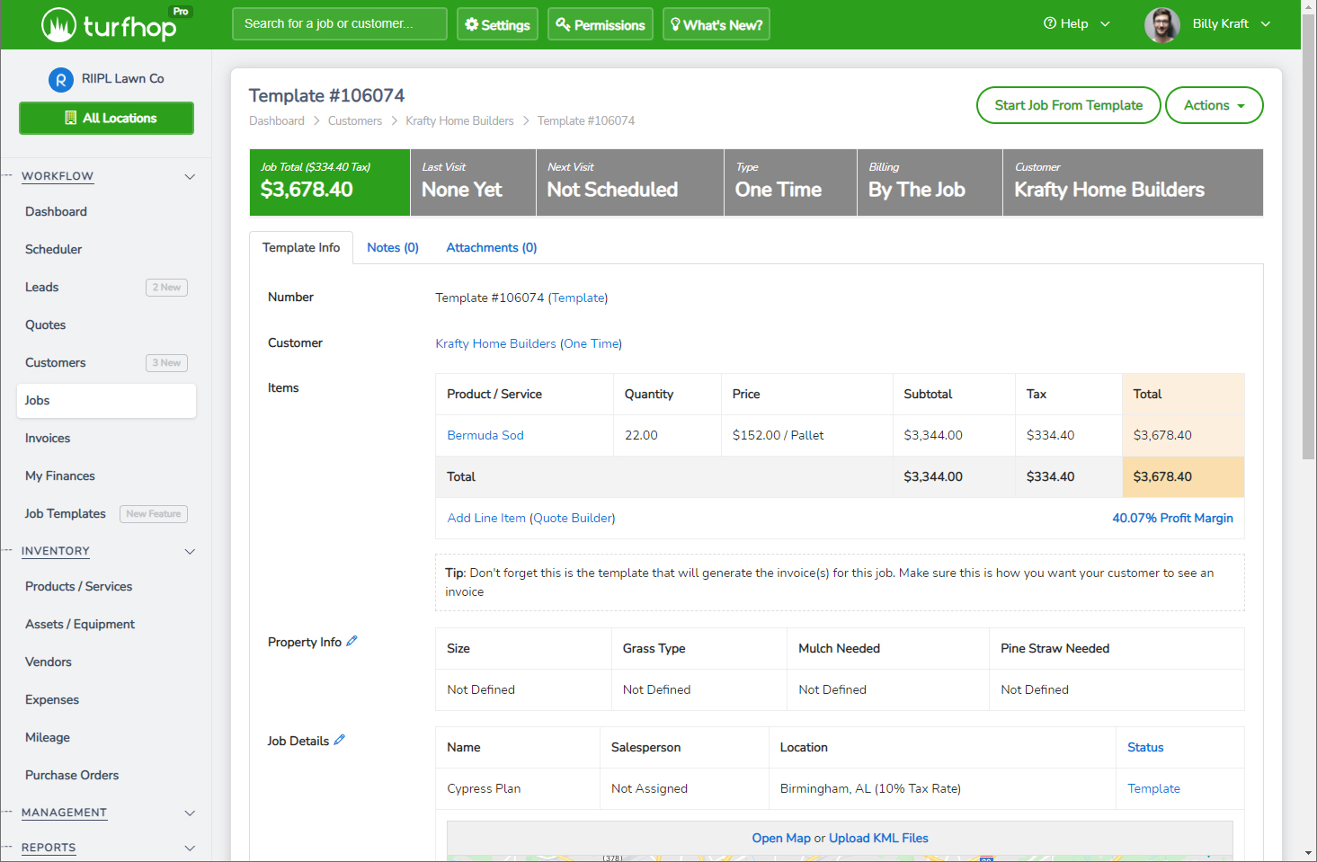
Task: Collapse the Inventory sidebar section
Action: 190,551
